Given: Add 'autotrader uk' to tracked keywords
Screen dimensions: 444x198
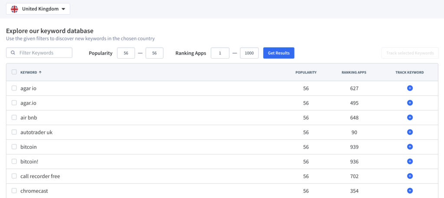Looking at the screenshot, I should (410, 132).
